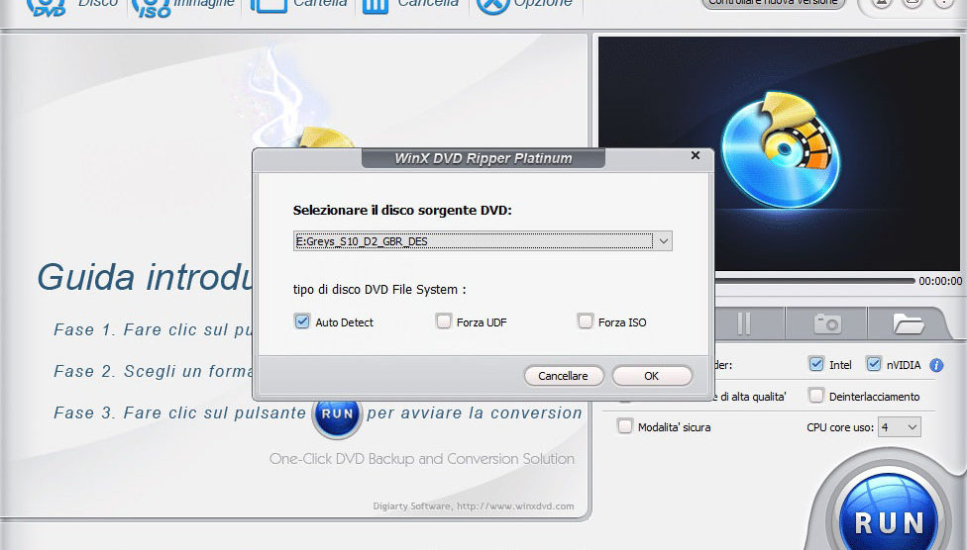The width and height of the screenshot is (967, 550).
Task: Enable the Modalita' sicura checkbox
Action: tap(625, 426)
